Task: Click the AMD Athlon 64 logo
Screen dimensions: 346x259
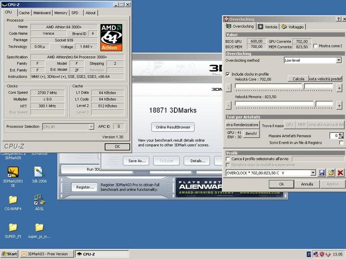Action: (111, 38)
